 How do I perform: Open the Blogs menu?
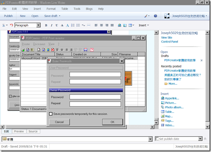tap(89, 9)
